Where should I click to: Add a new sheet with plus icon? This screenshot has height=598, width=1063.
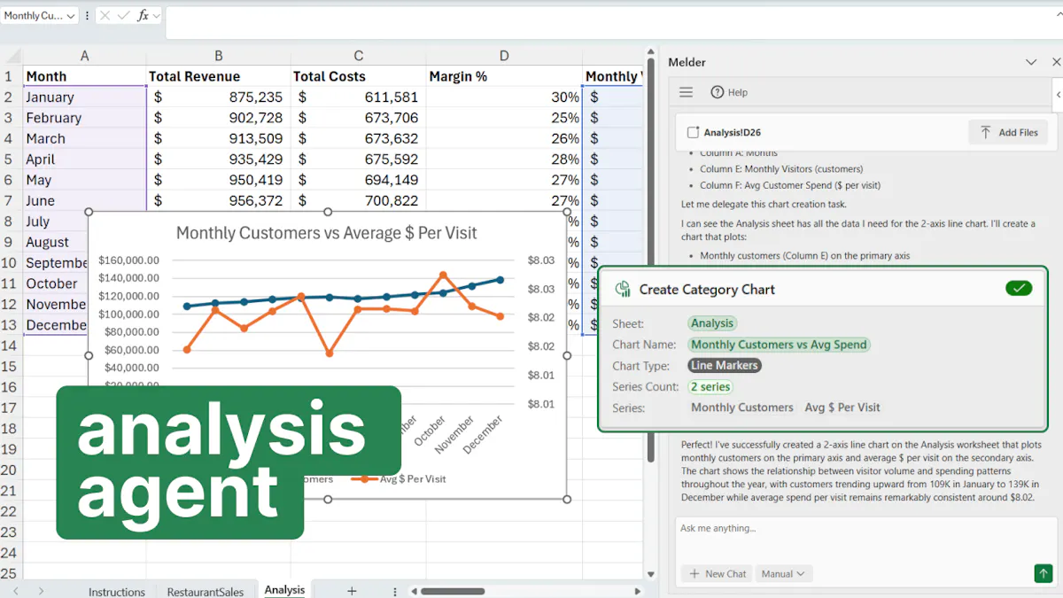[352, 591]
